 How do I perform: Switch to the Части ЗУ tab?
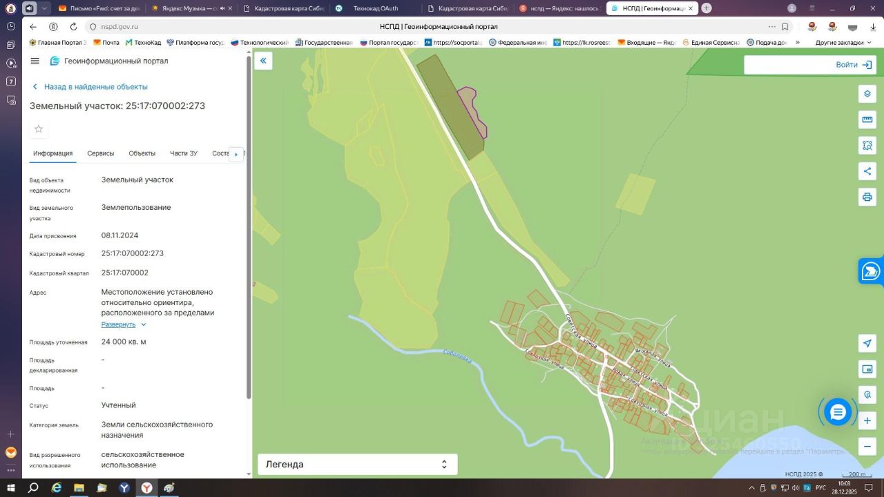[184, 154]
